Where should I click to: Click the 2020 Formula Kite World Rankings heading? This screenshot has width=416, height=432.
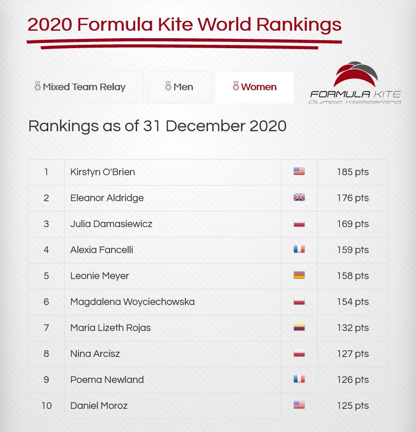coord(184,25)
